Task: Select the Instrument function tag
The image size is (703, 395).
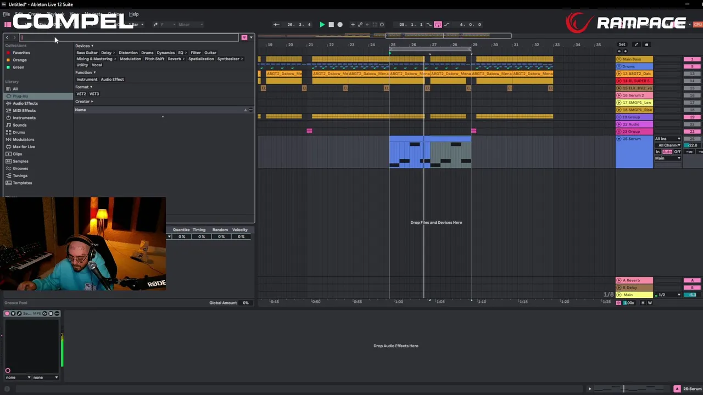Action: (87, 80)
